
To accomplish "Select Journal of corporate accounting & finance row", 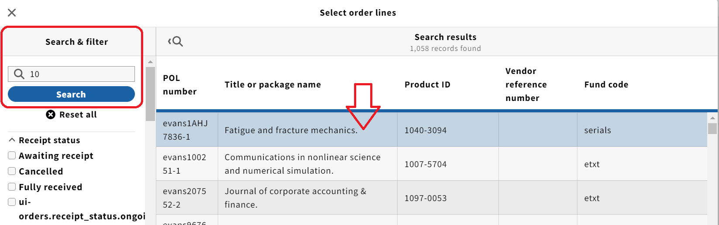I will click(432, 198).
